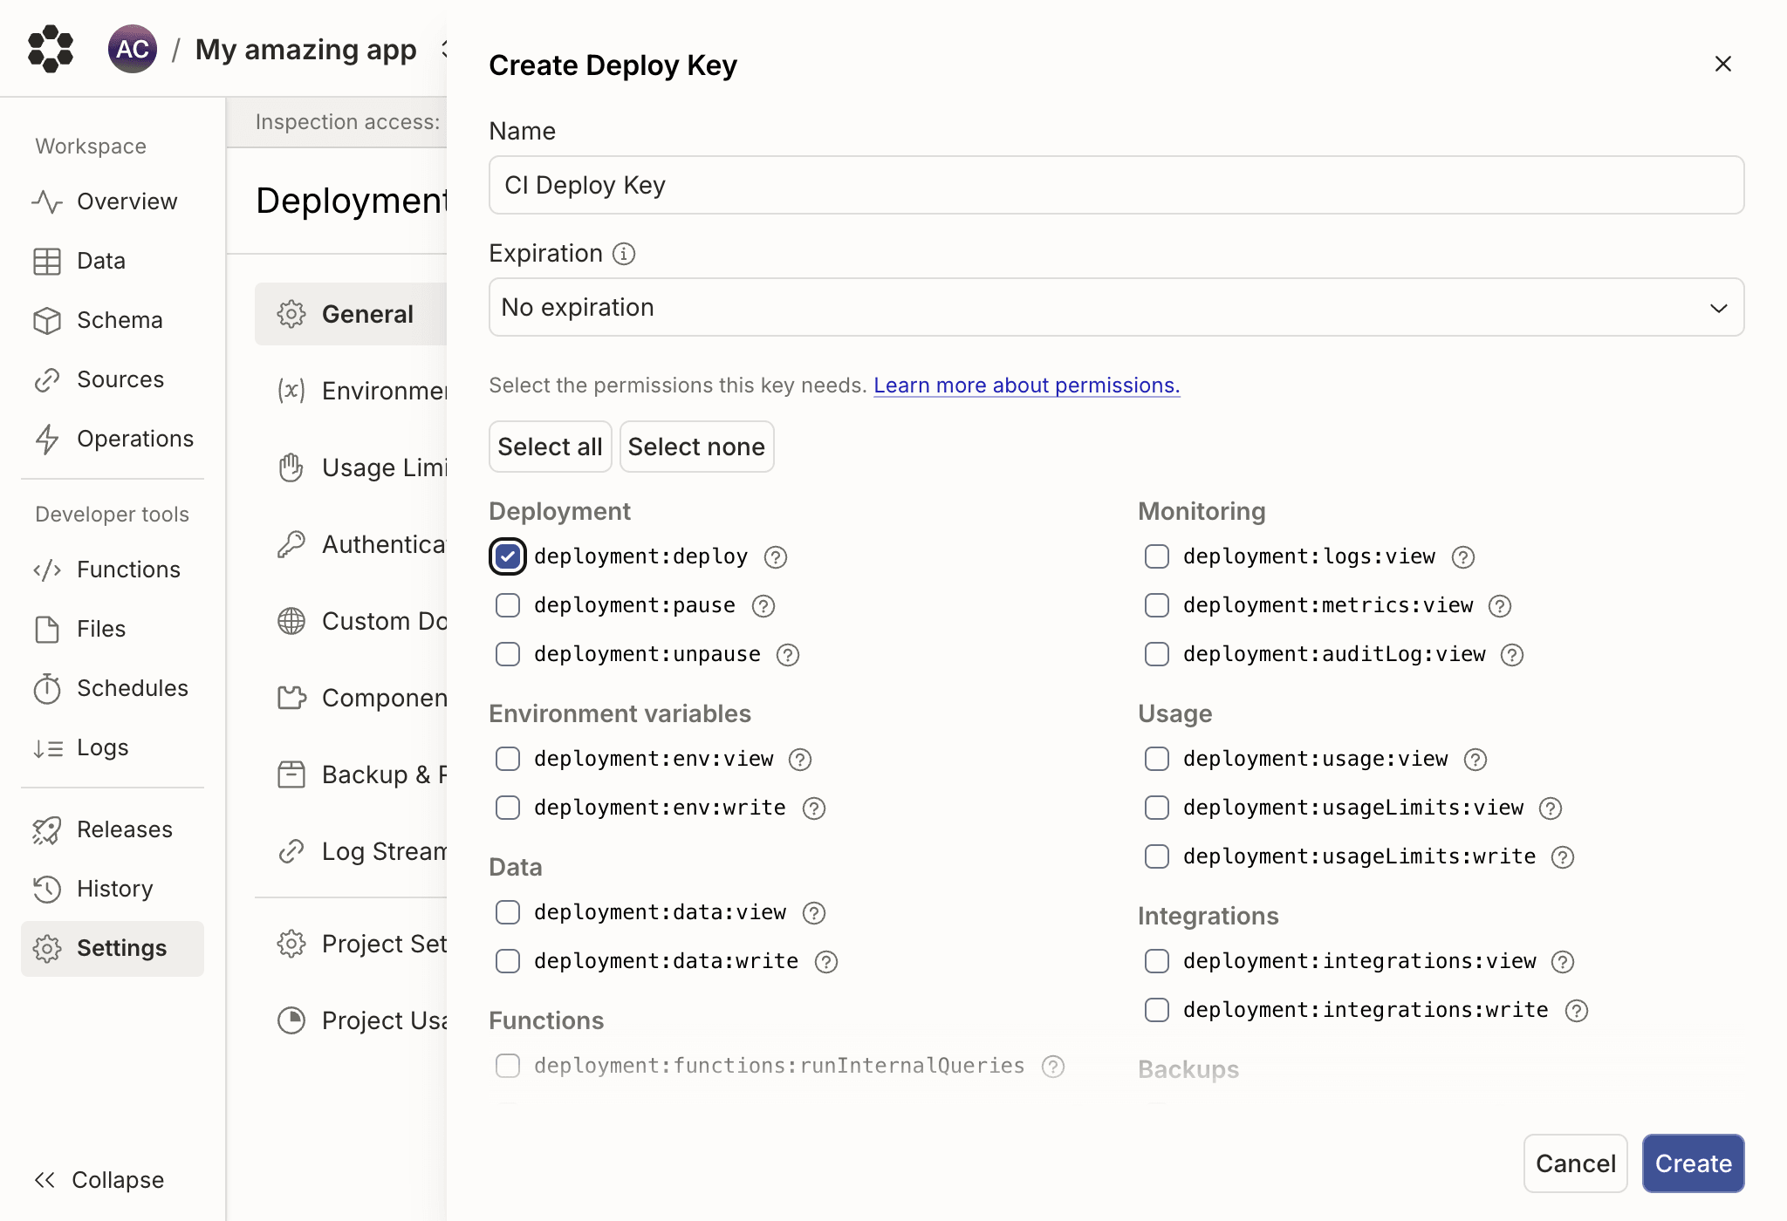The height and width of the screenshot is (1221, 1787).
Task: Show help for deployment:unpause permission
Action: click(788, 655)
